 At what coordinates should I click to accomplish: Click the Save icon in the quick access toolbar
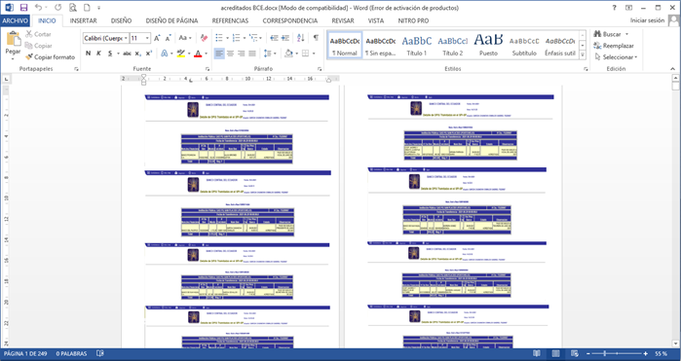[x=23, y=8]
